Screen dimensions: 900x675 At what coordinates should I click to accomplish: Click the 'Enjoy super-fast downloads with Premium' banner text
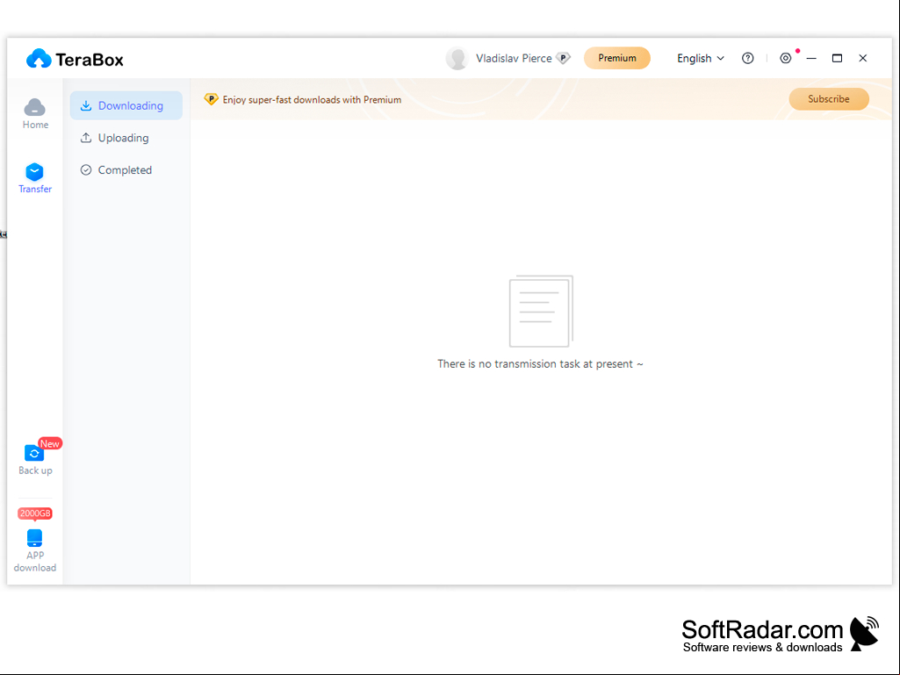[312, 99]
